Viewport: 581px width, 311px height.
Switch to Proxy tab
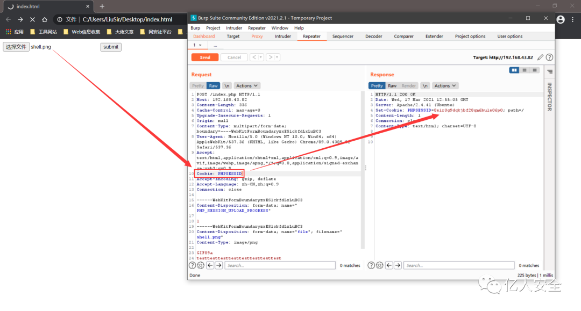coord(257,36)
